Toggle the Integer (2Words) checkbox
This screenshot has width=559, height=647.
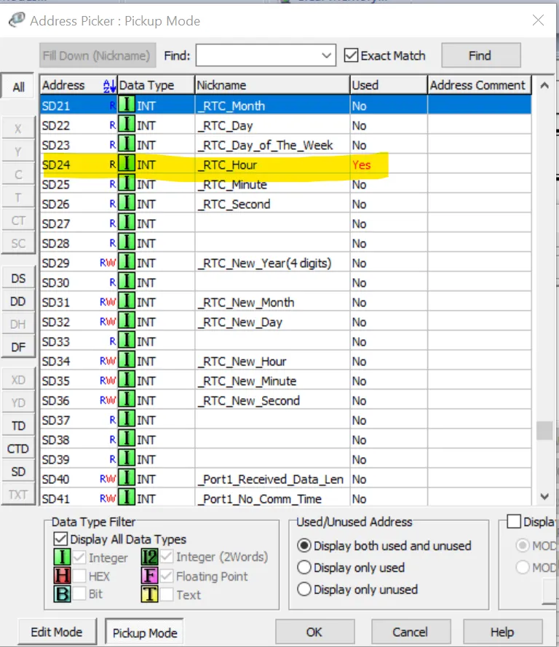tap(167, 557)
